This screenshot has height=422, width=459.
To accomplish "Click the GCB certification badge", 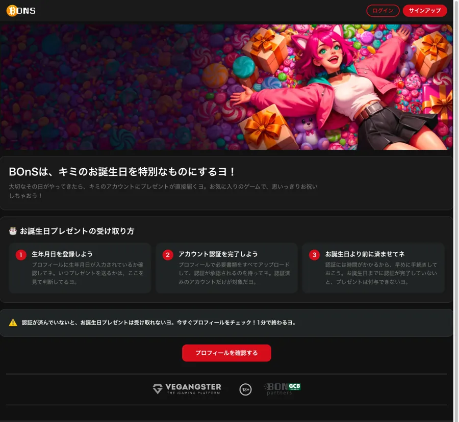I will pos(294,387).
